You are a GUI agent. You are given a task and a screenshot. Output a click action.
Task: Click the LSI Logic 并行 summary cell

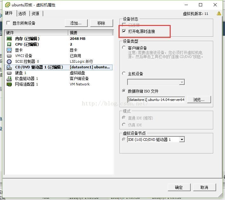coord(81,62)
